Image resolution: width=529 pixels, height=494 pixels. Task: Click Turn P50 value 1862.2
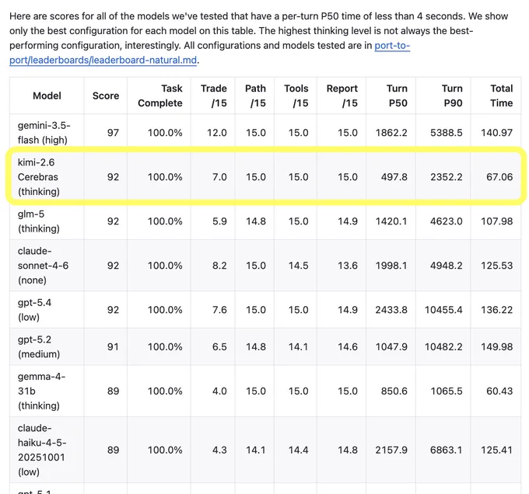tap(391, 133)
